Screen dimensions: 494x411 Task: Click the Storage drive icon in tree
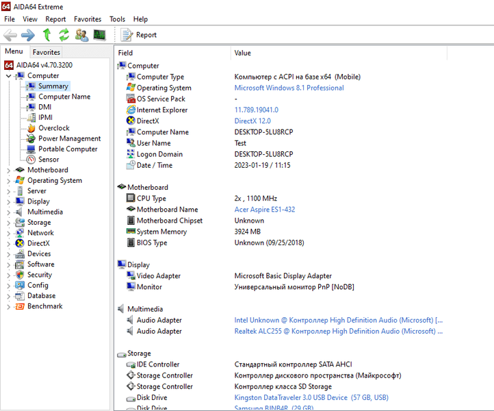coord(20,222)
